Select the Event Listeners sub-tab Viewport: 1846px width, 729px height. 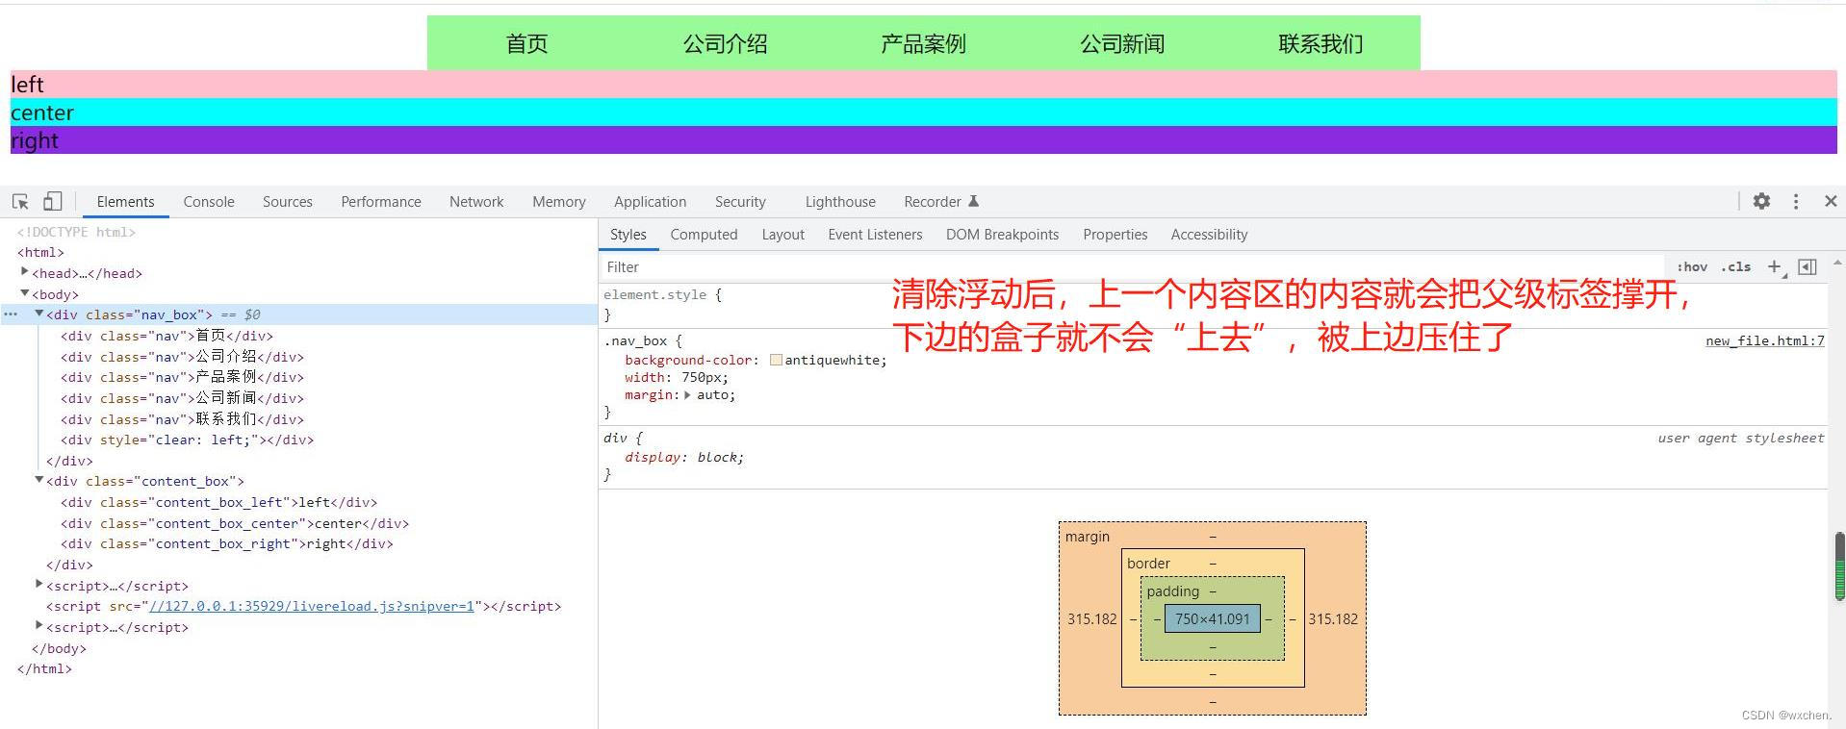pos(875,235)
